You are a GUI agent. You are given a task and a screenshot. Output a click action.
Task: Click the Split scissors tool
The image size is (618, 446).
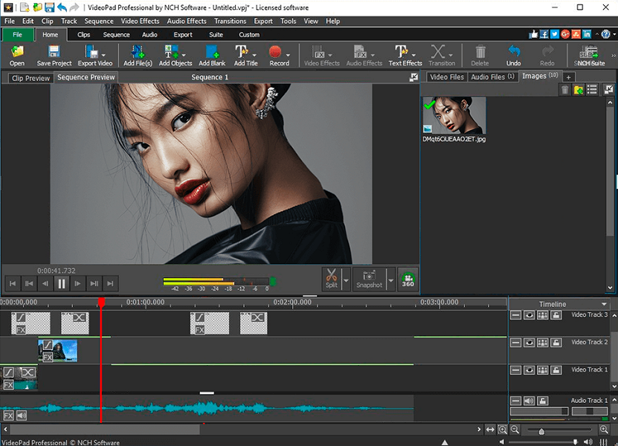[x=331, y=278]
